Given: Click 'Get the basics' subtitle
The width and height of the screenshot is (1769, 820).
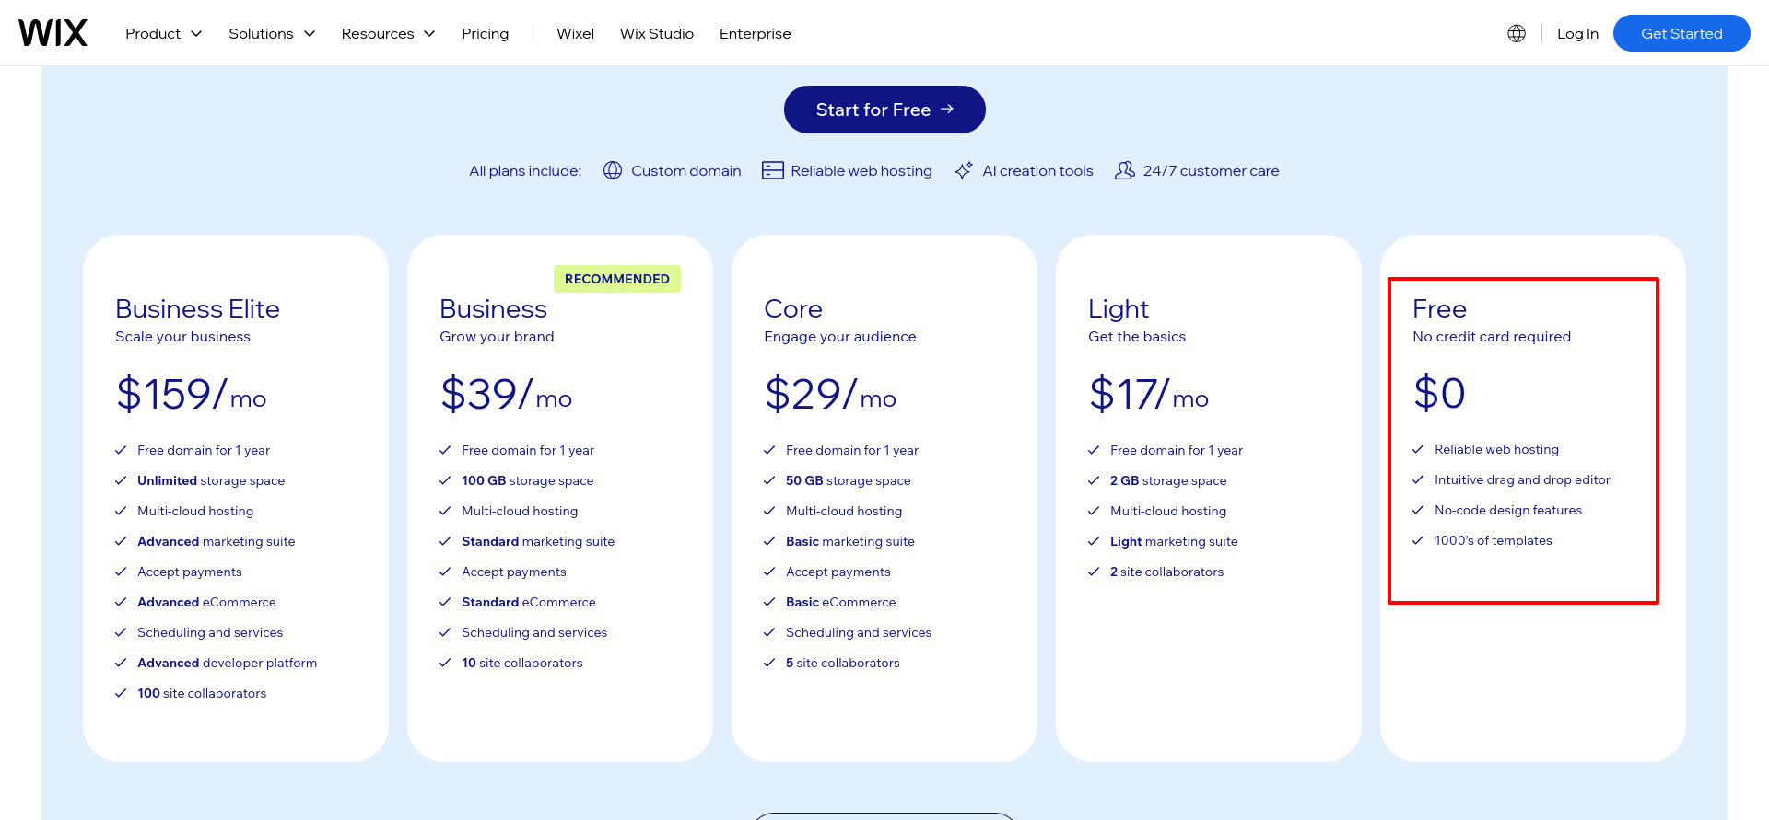Looking at the screenshot, I should coord(1137,336).
